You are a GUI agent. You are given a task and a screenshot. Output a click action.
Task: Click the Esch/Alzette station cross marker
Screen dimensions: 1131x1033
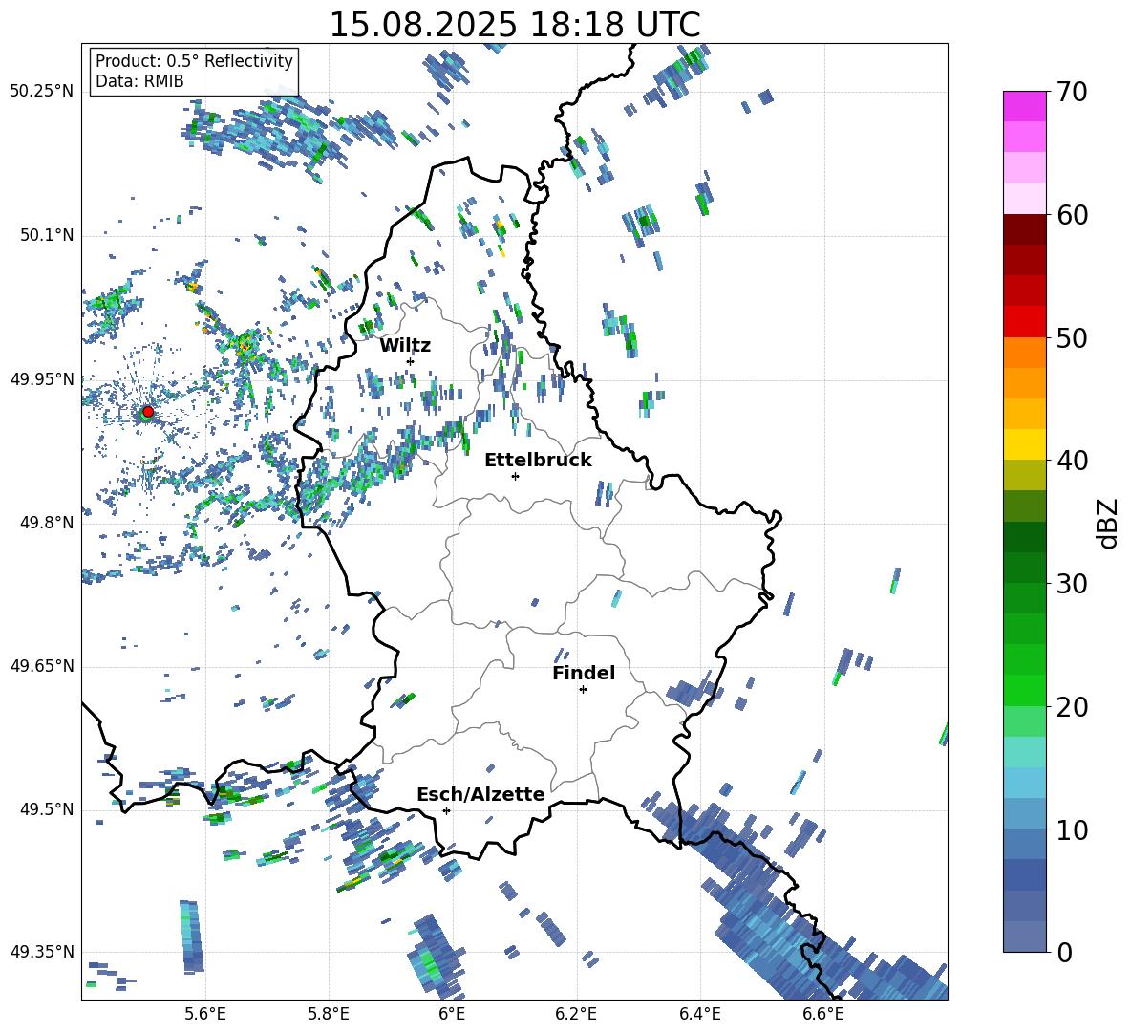[x=446, y=810]
